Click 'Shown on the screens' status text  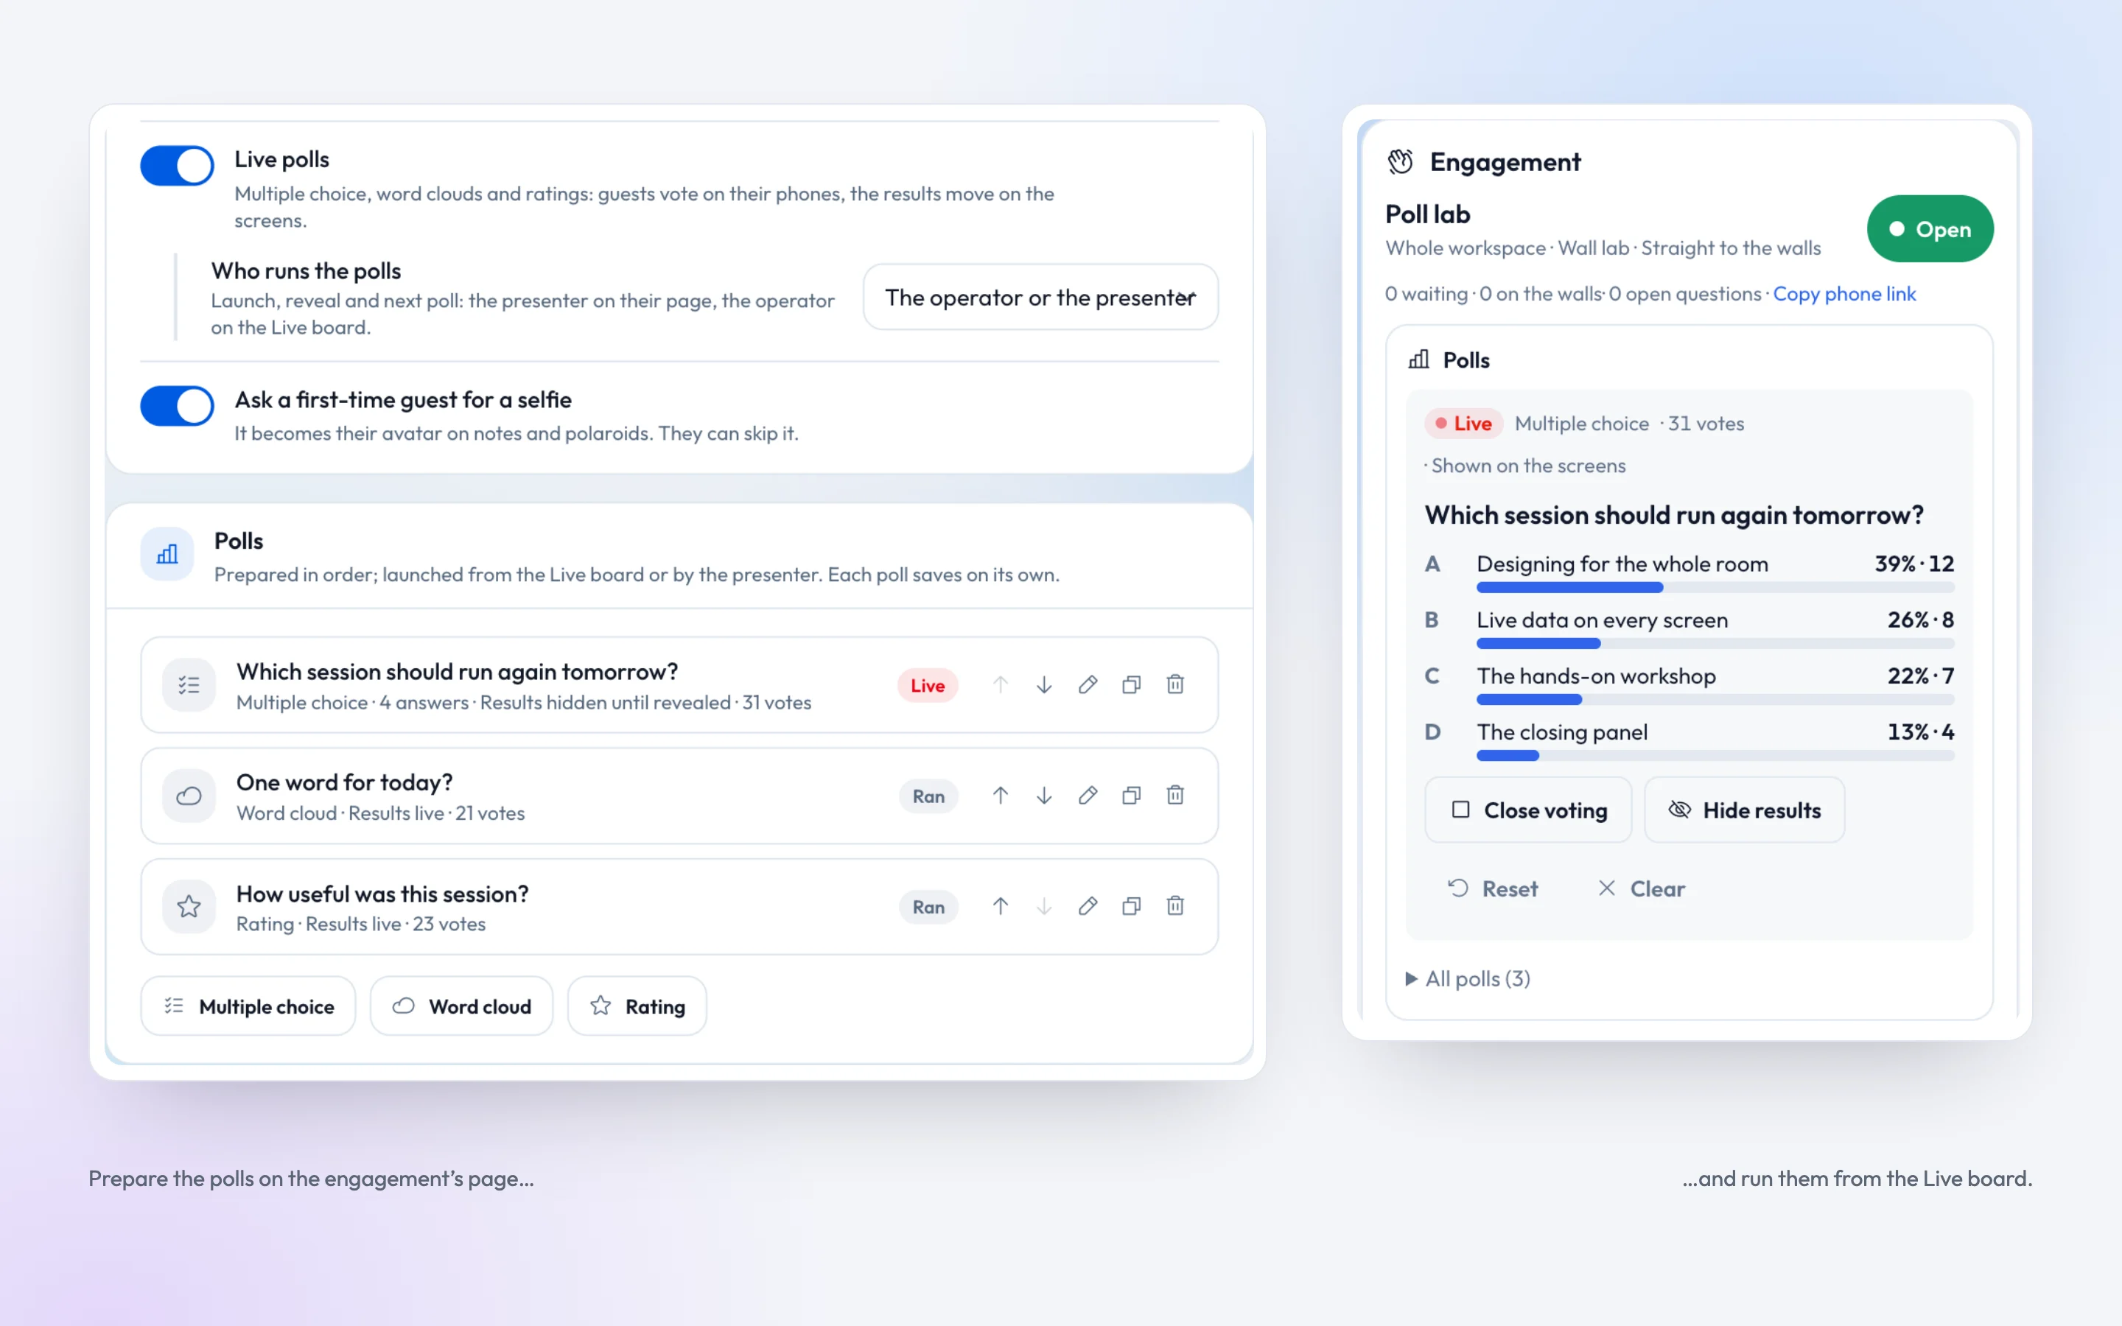point(1528,466)
